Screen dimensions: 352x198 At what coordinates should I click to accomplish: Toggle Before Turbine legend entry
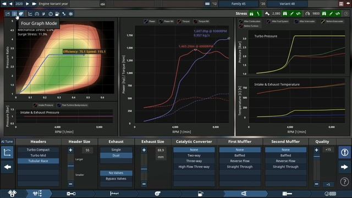pyautogui.click(x=249, y=26)
